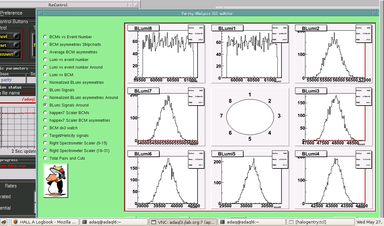This screenshot has width=384, height=226.
Task: Click the RunControl window title bar
Action: (63, 5)
